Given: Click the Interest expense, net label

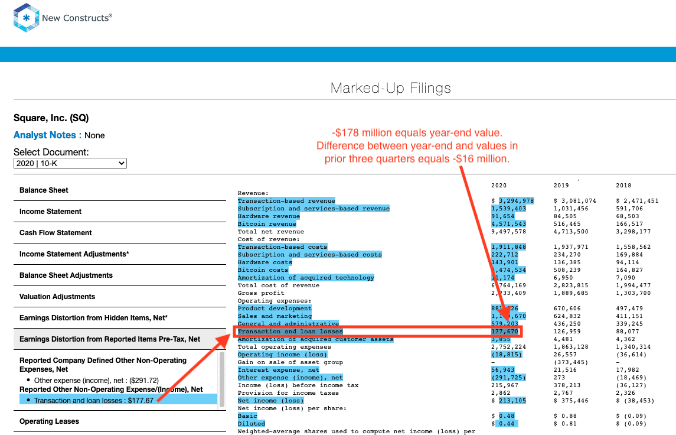Looking at the screenshot, I should click(x=279, y=370).
